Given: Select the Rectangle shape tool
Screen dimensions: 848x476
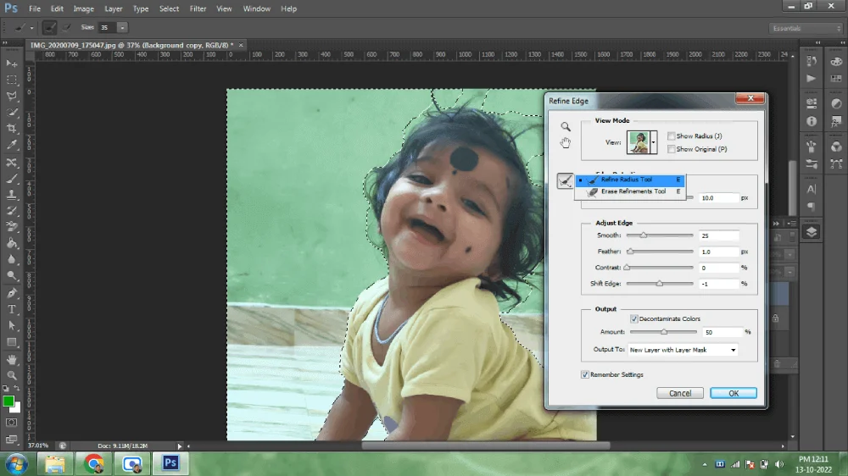Looking at the screenshot, I should point(11,342).
